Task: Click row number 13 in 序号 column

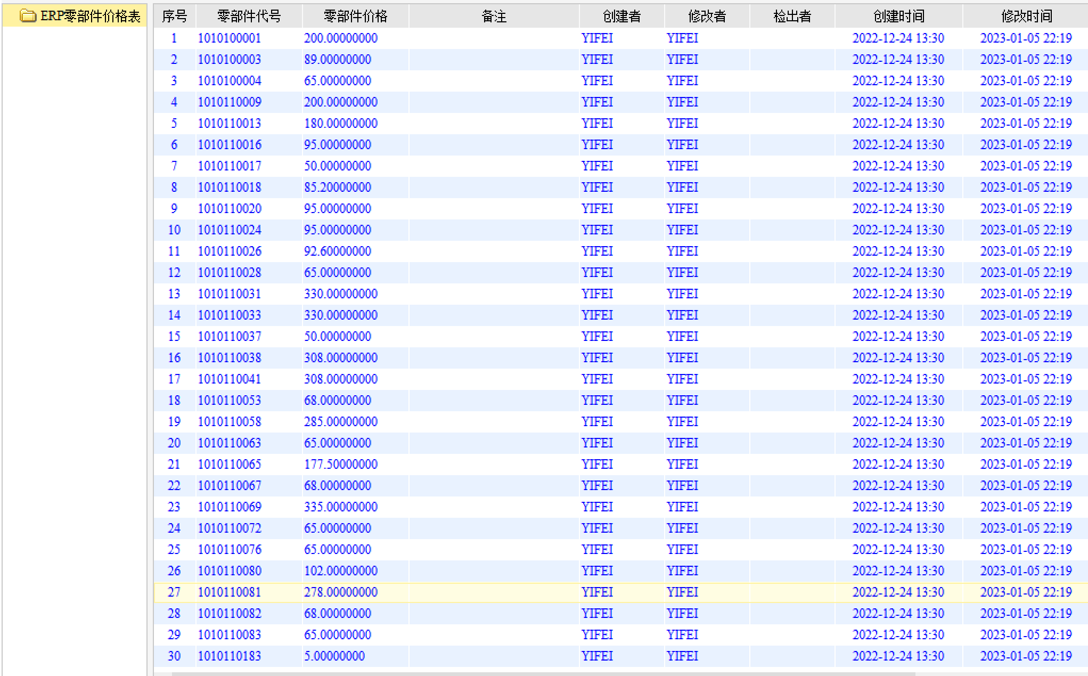Action: pos(174,294)
